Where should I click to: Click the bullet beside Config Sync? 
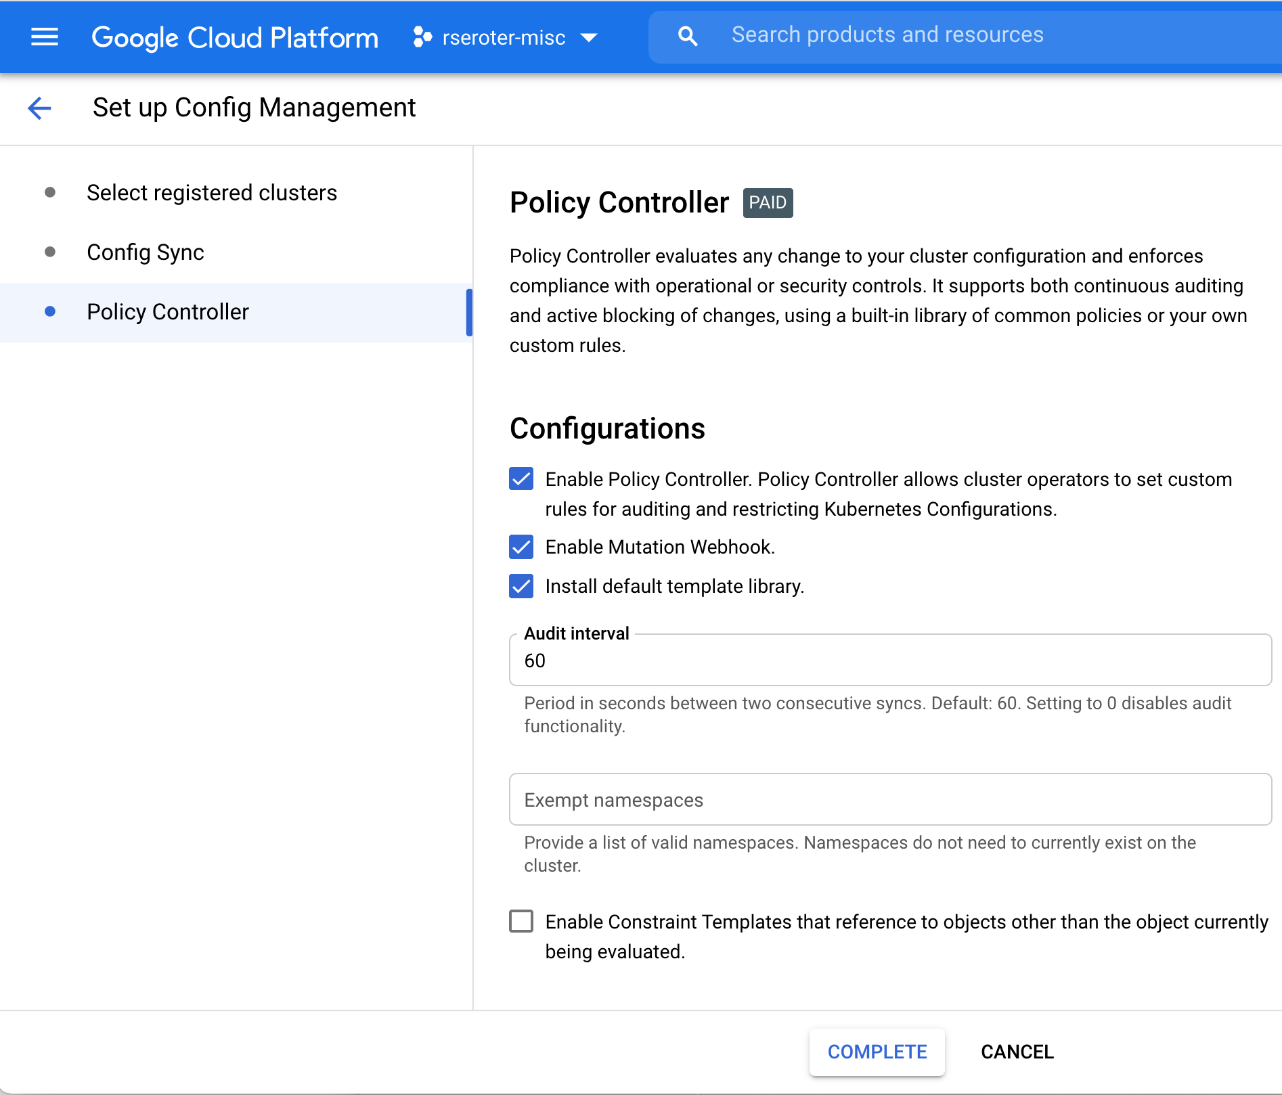click(50, 252)
